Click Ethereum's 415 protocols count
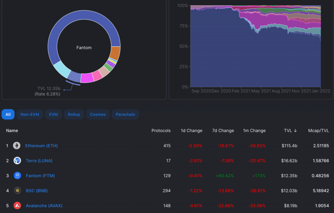This screenshot has height=213, width=334. pos(167,146)
